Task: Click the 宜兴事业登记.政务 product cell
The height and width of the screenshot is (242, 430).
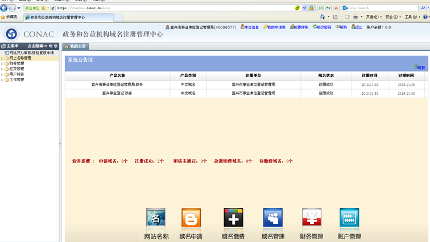Action: click(117, 93)
